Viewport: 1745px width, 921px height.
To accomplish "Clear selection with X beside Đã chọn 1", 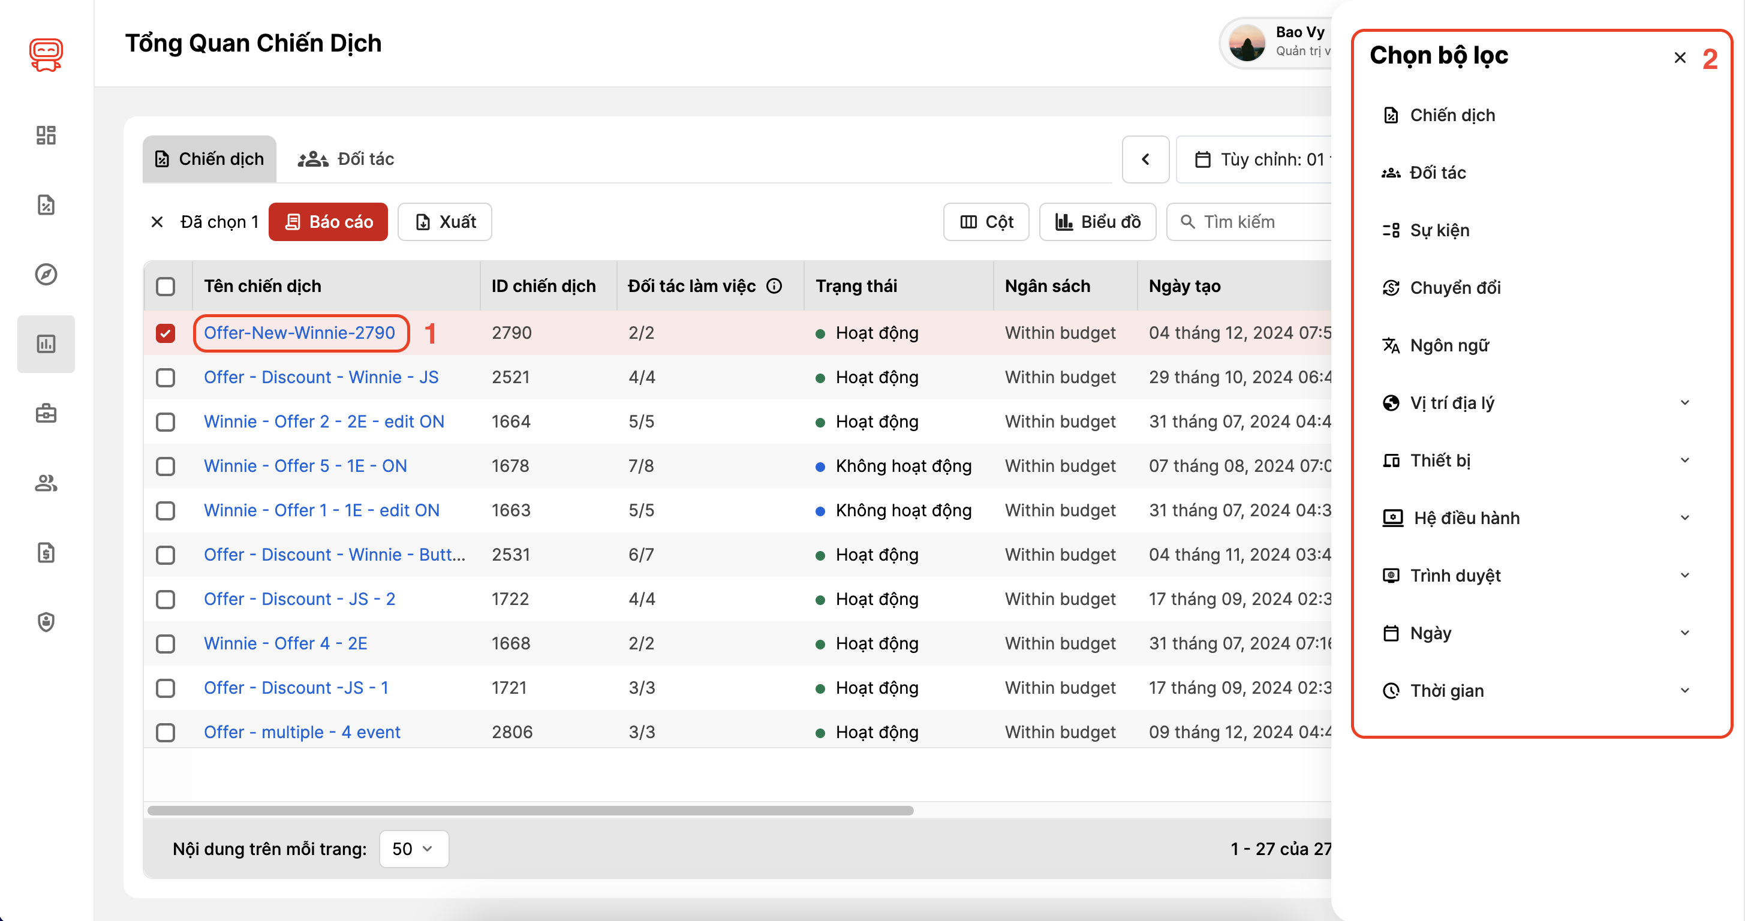I will (x=157, y=222).
